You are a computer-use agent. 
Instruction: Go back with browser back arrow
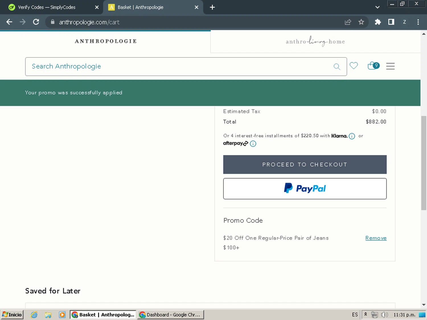coord(9,22)
